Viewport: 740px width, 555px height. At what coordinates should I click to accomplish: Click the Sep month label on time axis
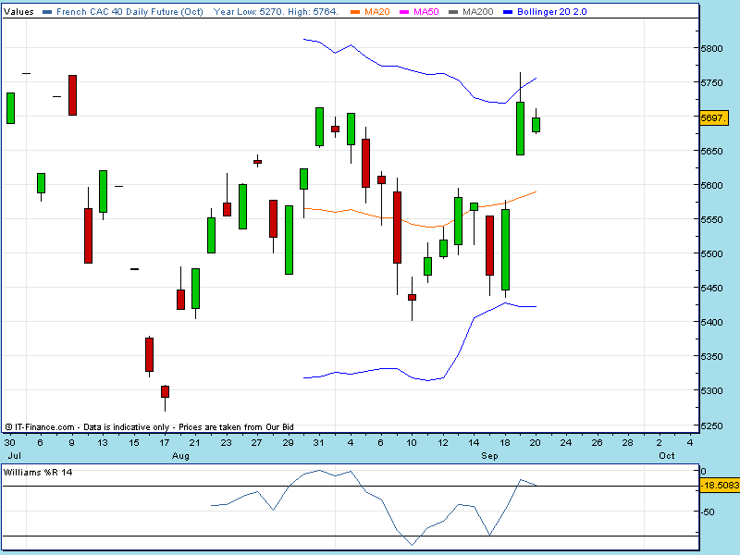coord(489,456)
